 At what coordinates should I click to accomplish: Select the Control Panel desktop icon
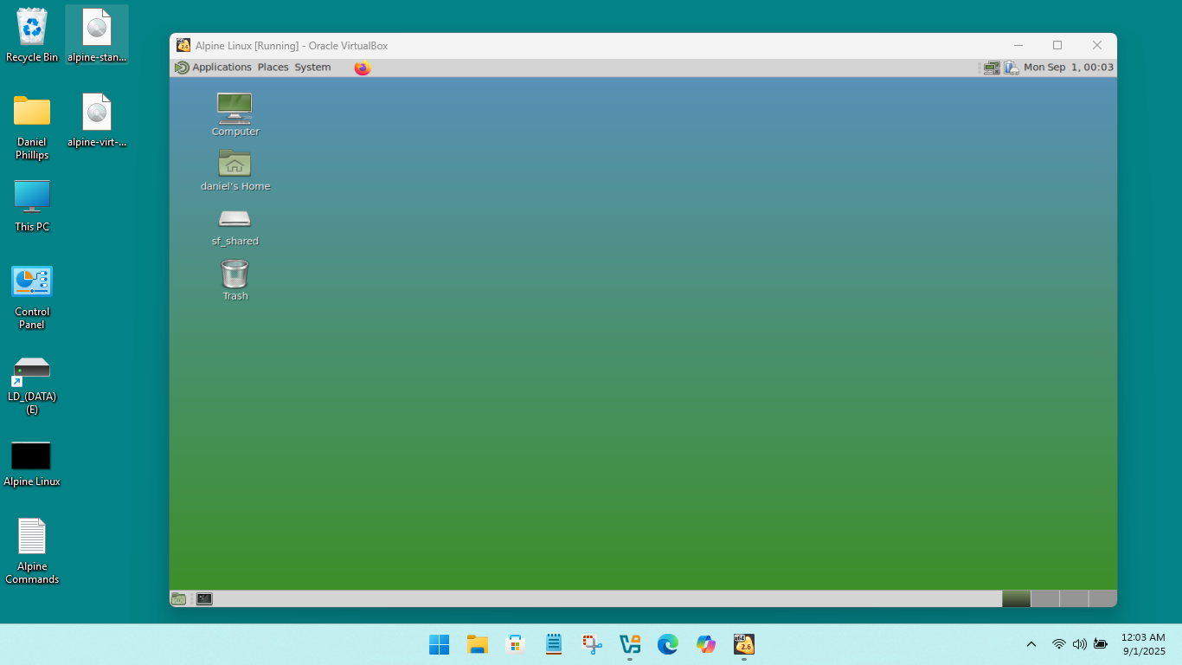(32, 297)
